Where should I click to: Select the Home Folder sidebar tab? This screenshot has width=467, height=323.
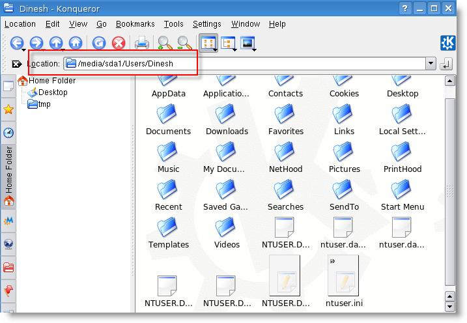tap(8, 177)
